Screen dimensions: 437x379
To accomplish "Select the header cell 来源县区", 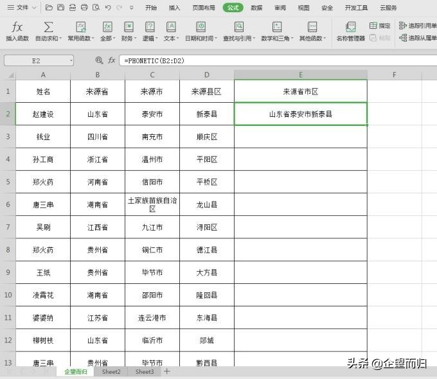I will pos(207,91).
